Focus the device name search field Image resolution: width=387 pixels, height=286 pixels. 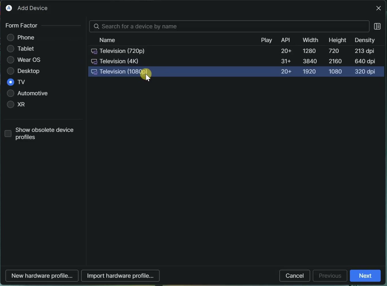click(x=230, y=27)
